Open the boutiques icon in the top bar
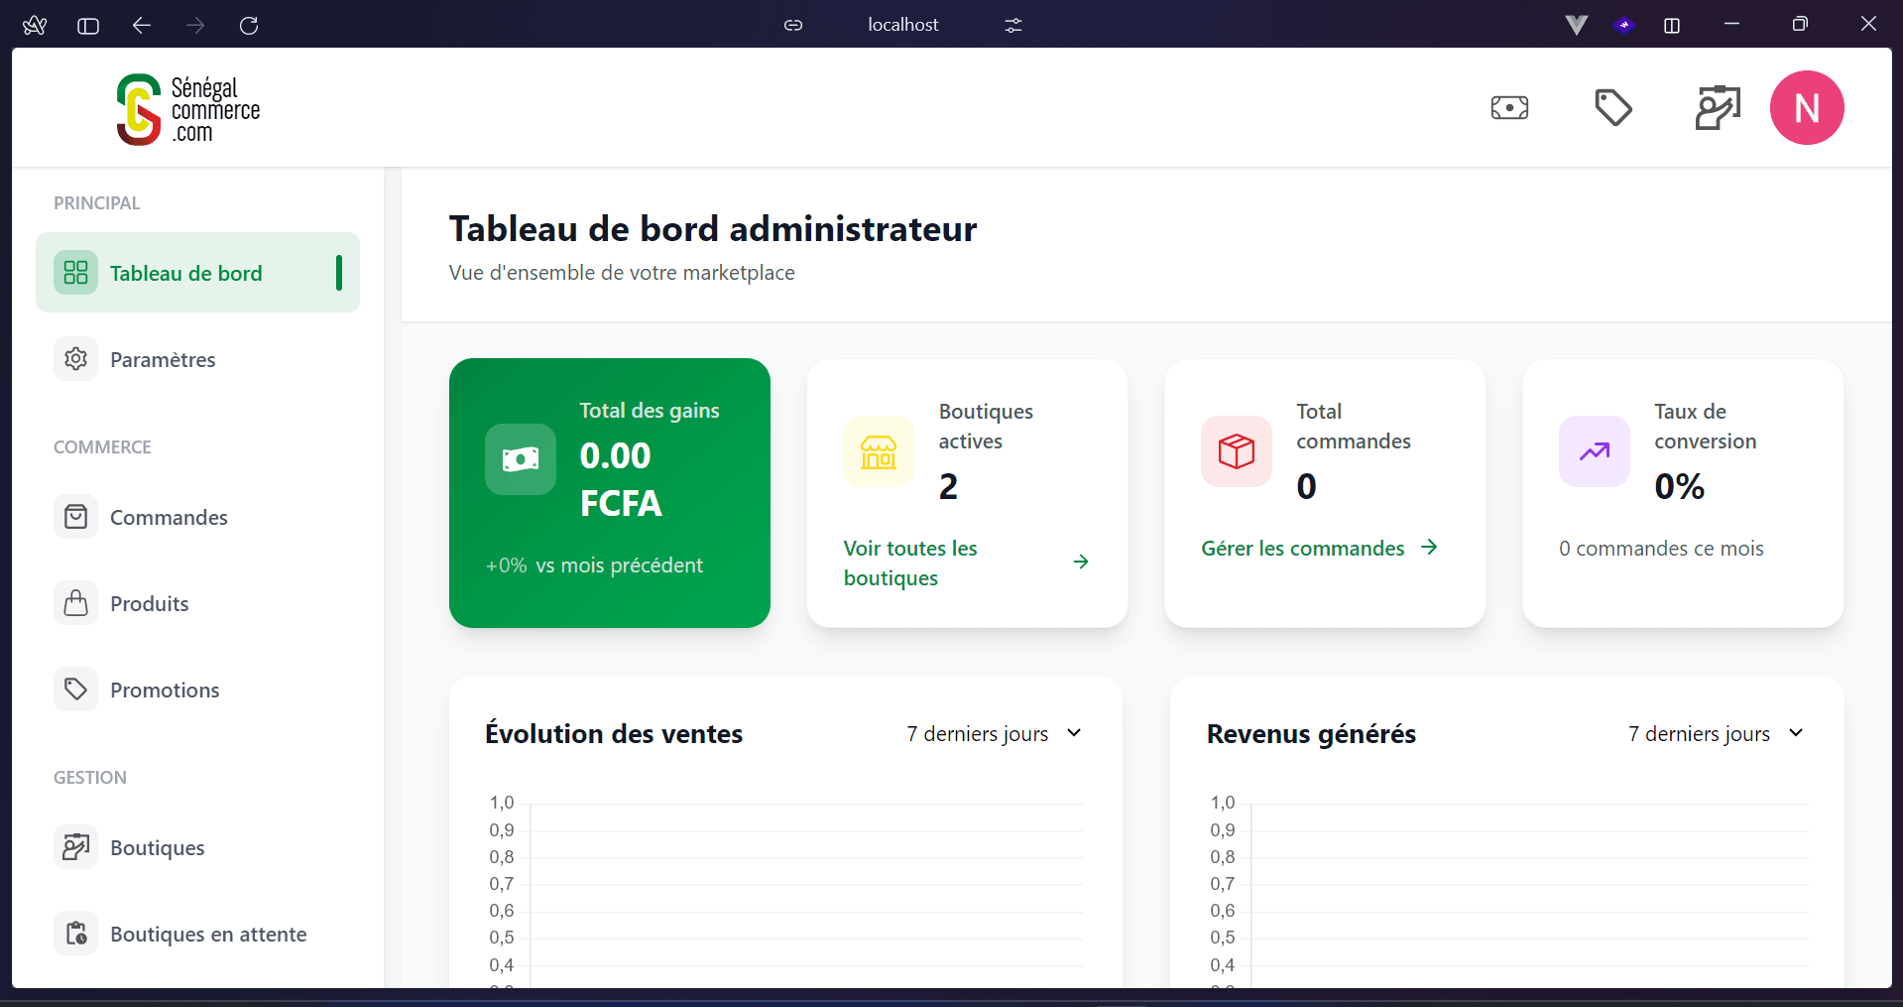The image size is (1903, 1007). click(x=1717, y=107)
